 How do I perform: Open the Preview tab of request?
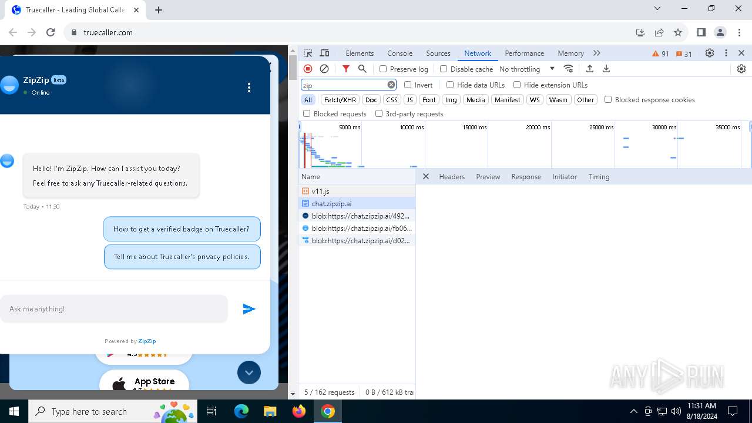pos(488,176)
